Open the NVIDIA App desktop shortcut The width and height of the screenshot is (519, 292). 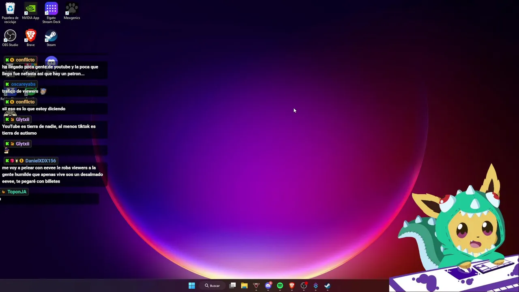tap(30, 11)
